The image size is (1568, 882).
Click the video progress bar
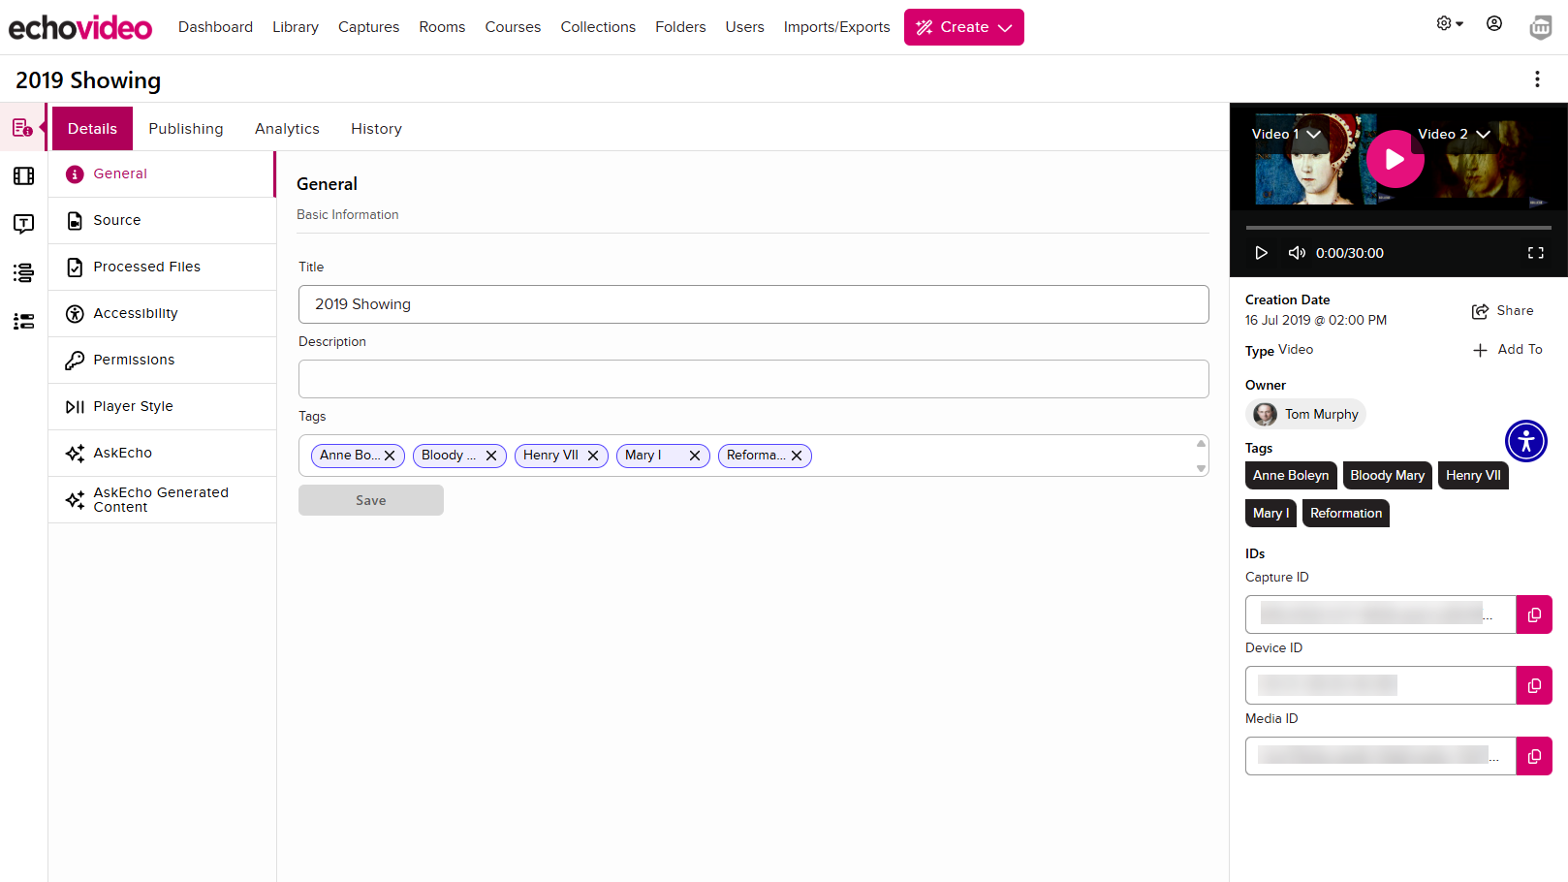[1398, 227]
